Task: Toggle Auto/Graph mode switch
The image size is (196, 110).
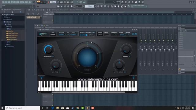Action: 86,35
